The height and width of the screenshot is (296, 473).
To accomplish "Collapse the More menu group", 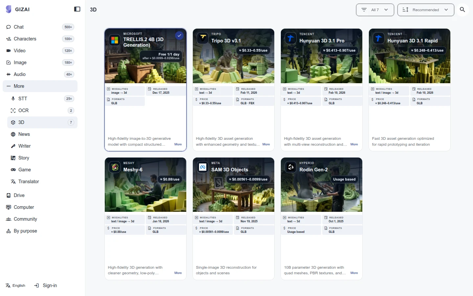I will (x=40, y=86).
